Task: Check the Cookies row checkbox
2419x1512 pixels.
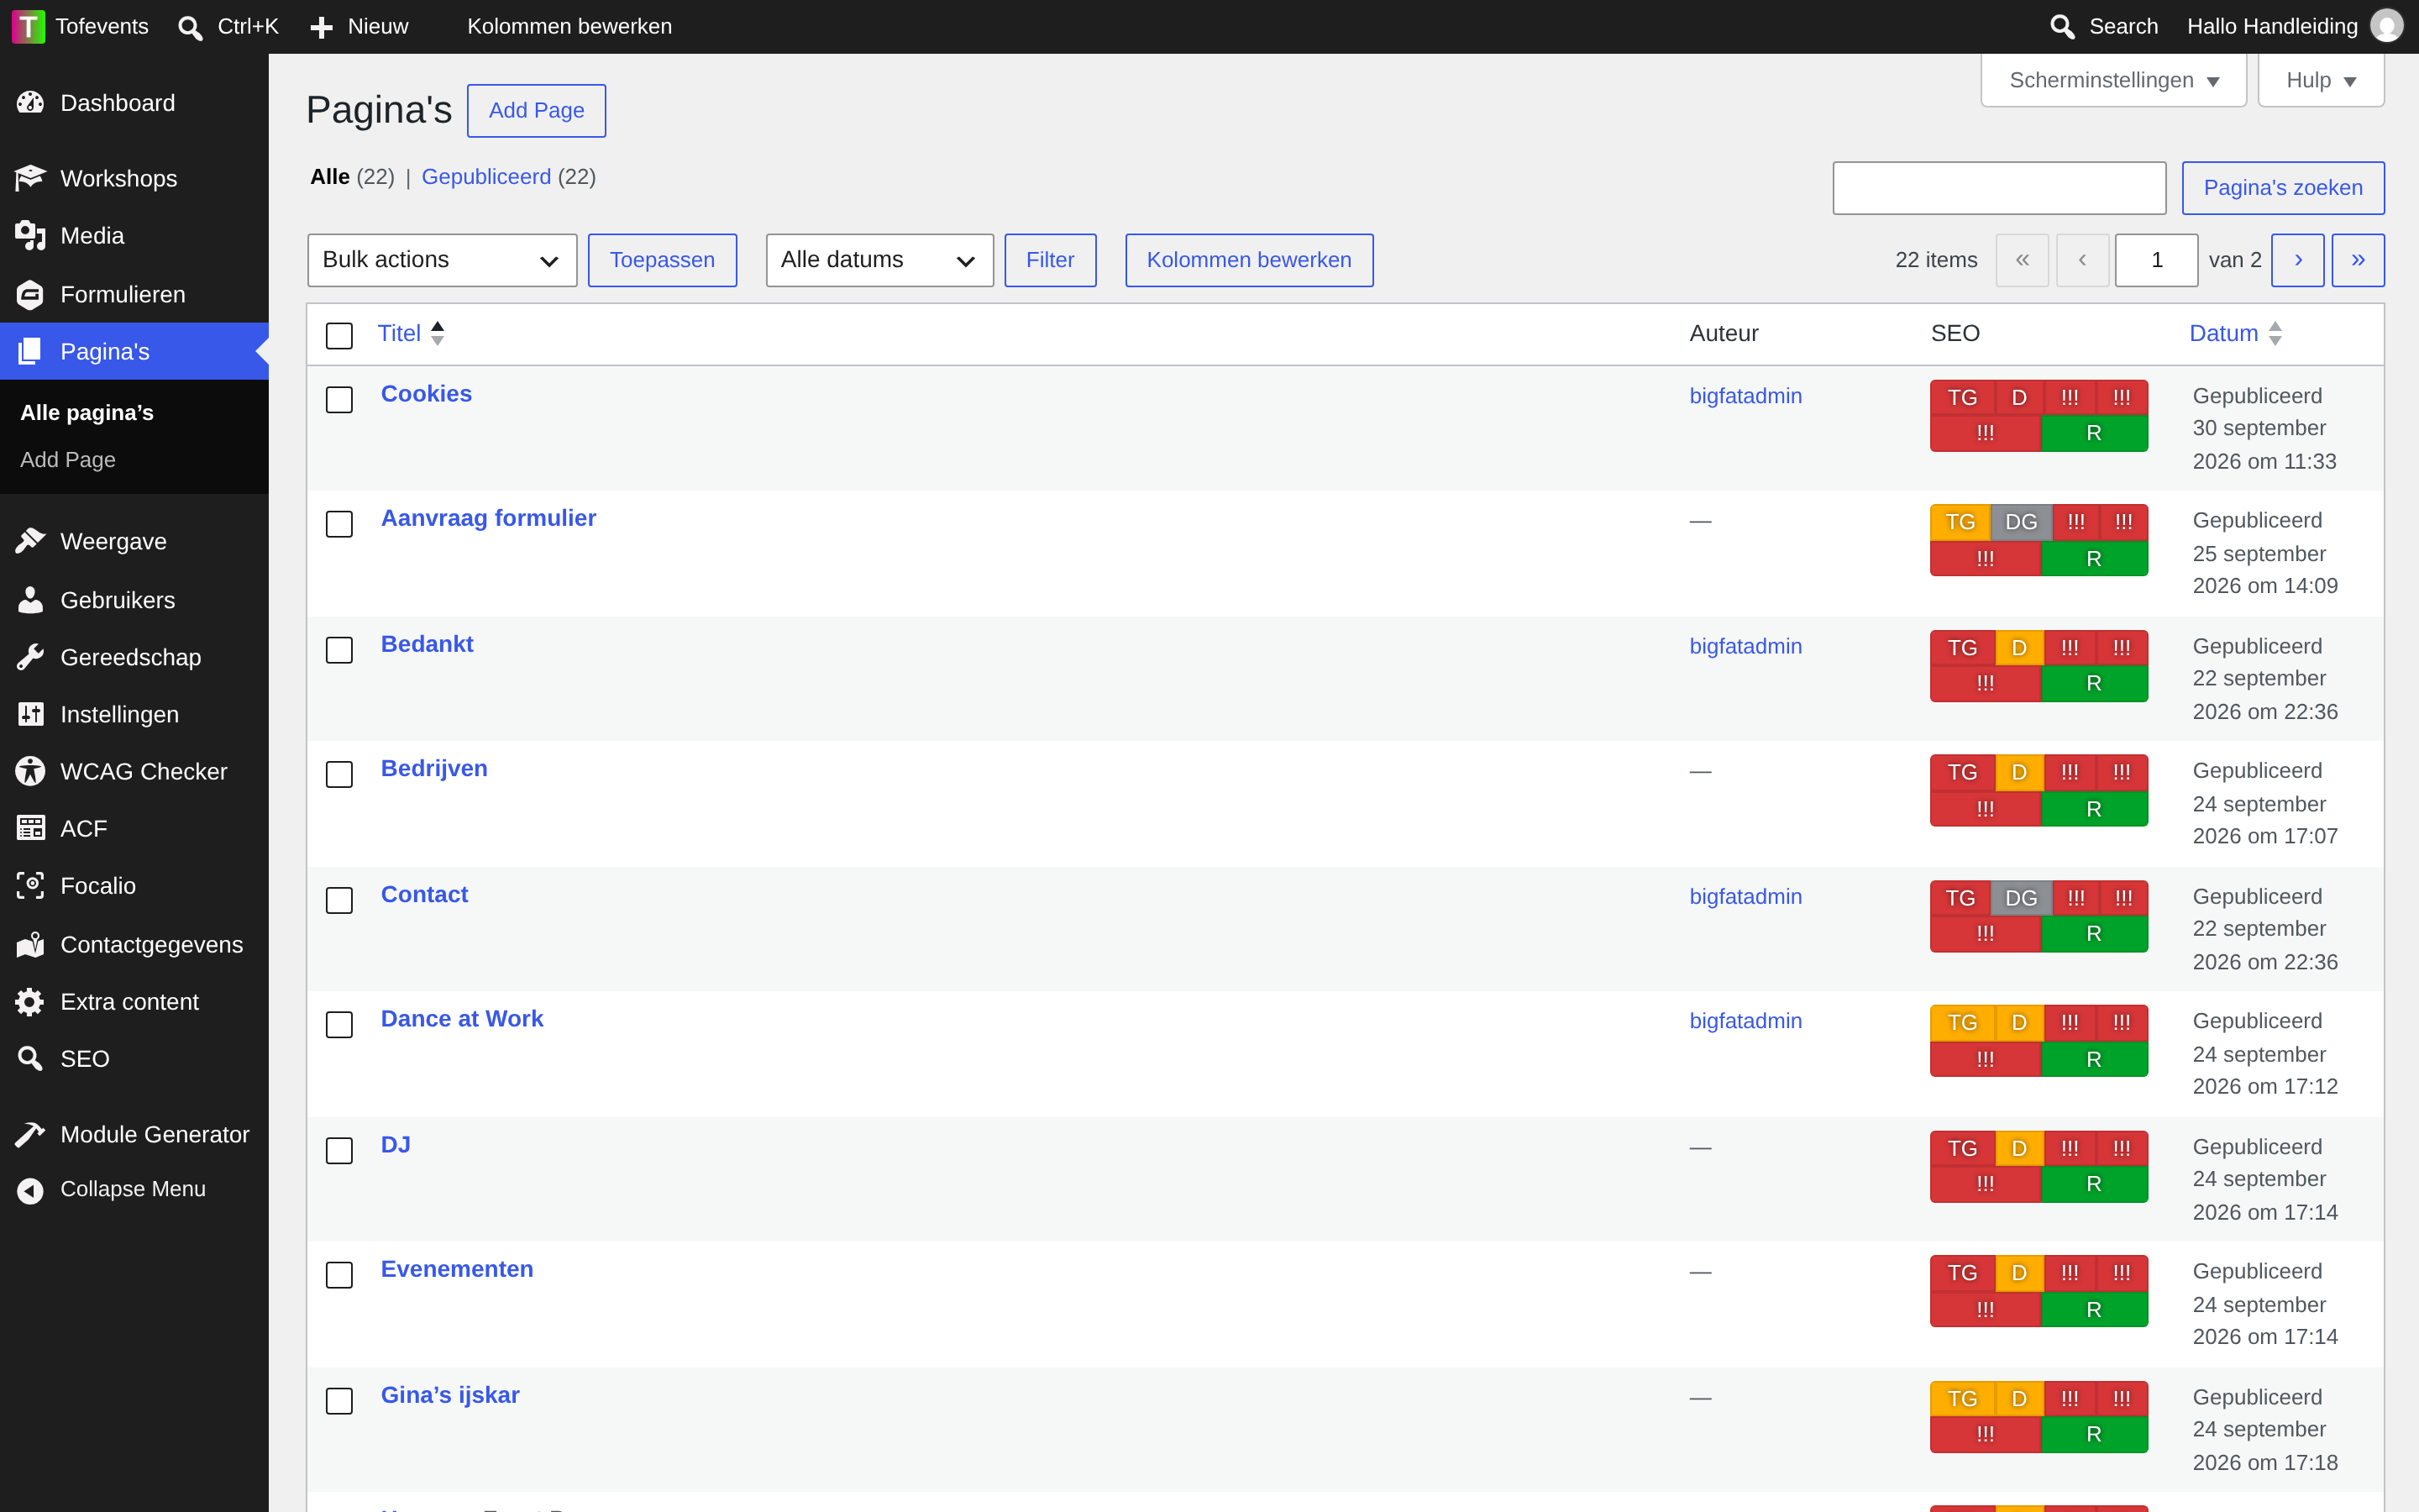Action: click(x=340, y=399)
